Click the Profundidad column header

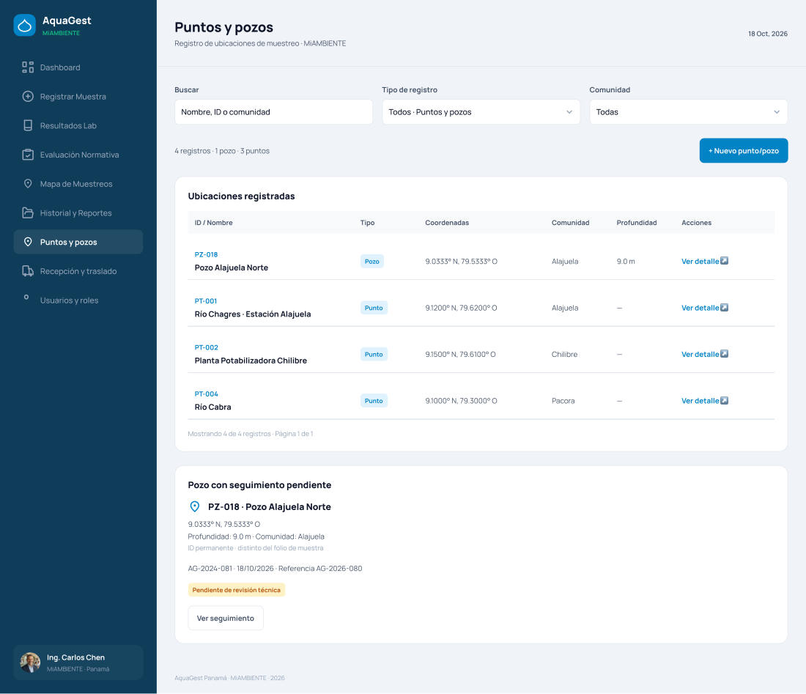pos(636,223)
